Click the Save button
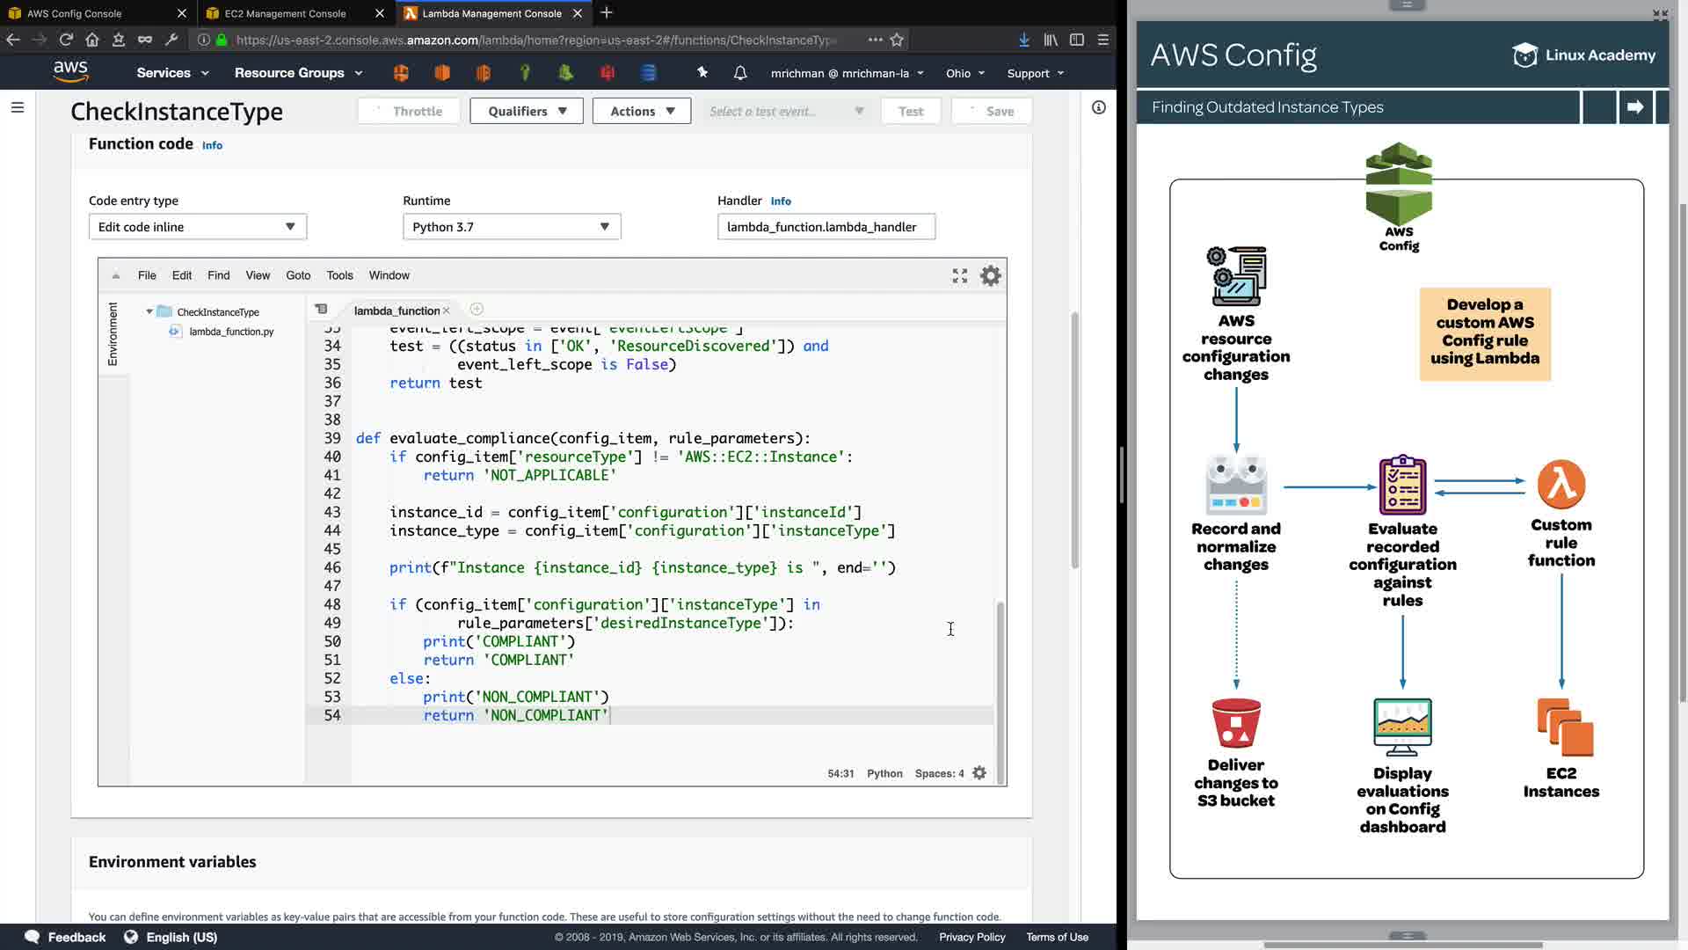 click(x=991, y=112)
